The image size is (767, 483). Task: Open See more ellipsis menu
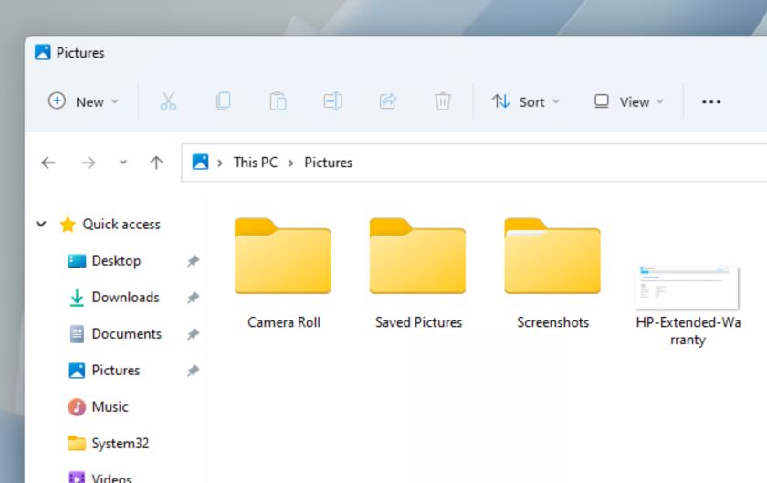711,101
